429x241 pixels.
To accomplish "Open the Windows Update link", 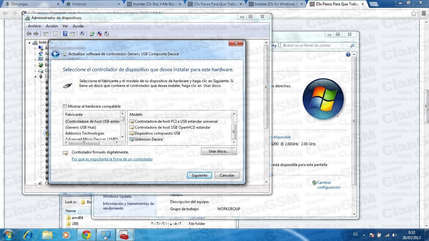I will 117,196.
